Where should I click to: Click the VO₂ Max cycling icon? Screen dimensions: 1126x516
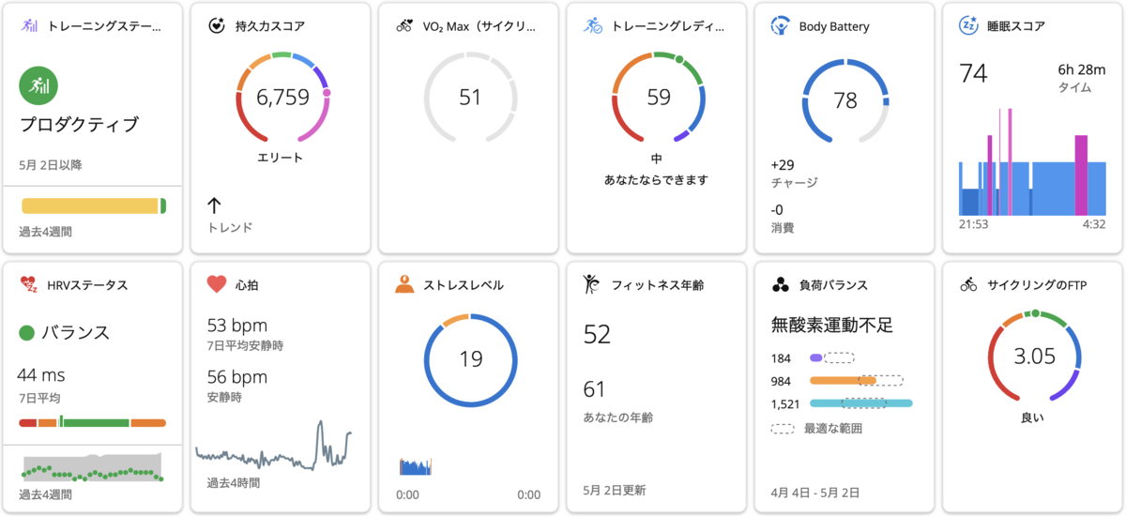tap(404, 25)
